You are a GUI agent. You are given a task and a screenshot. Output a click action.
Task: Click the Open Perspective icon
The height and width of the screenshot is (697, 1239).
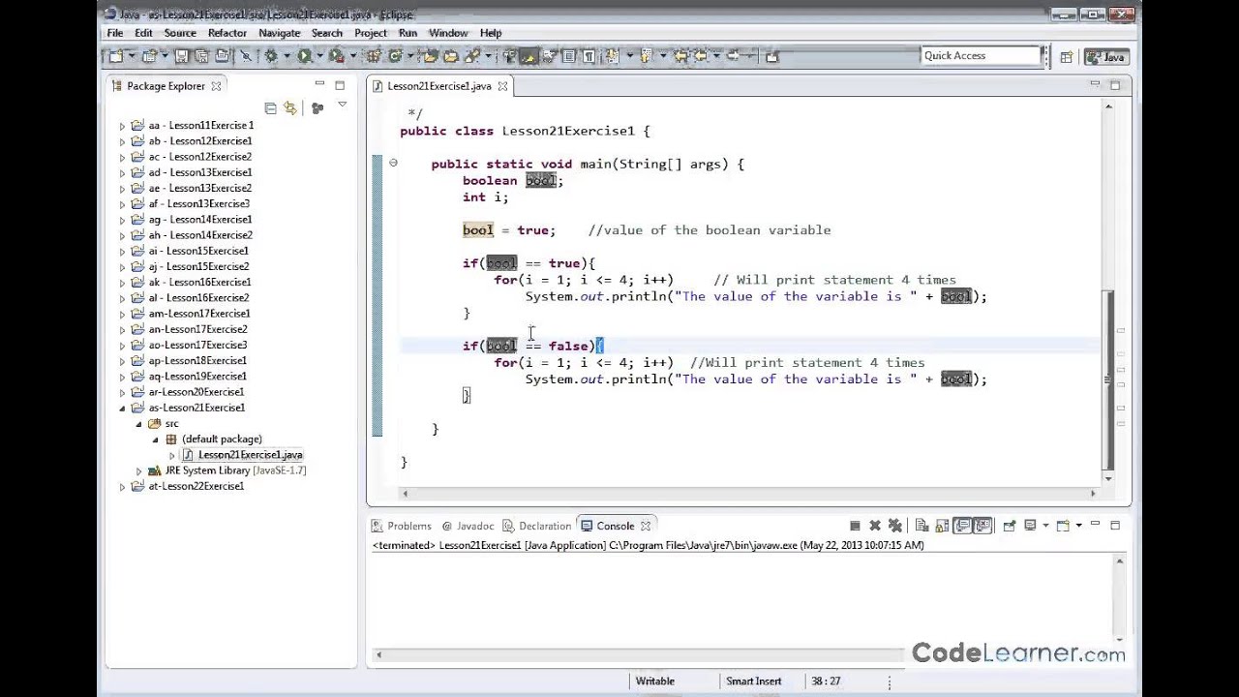point(1066,57)
